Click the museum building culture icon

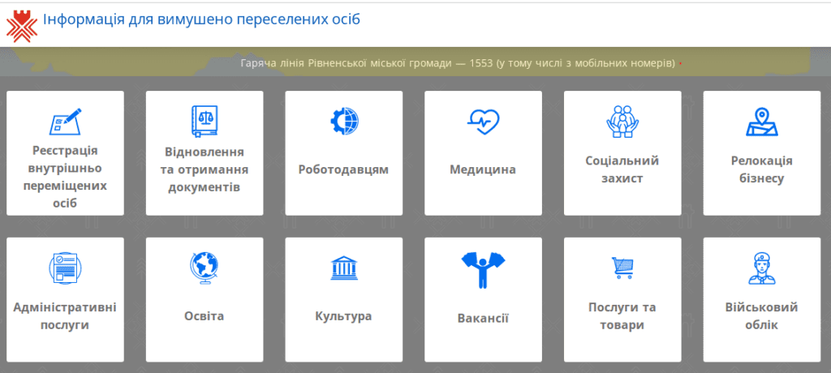[344, 268]
